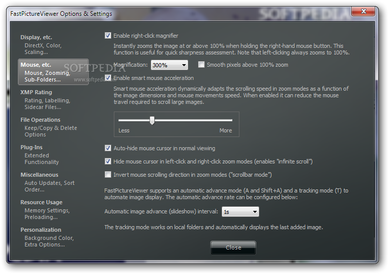The height and width of the screenshot is (274, 389).
Task: Click 'Extended Functionality' subtitle text
Action: coord(42,159)
